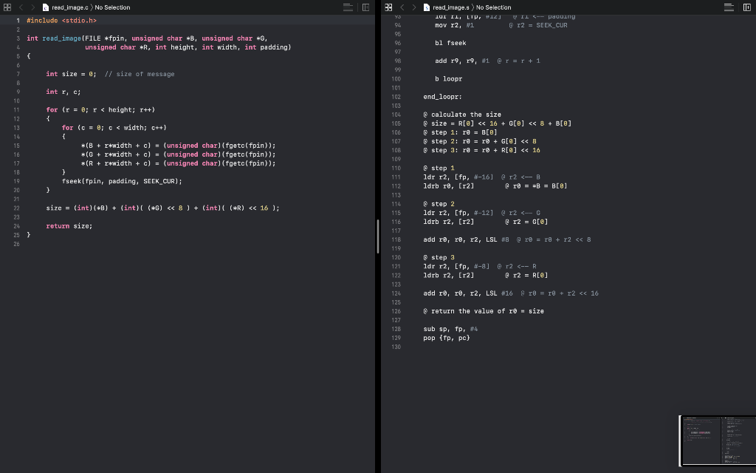Click the end_loopr label in the assembly pane
The image size is (756, 473).
coord(441,96)
